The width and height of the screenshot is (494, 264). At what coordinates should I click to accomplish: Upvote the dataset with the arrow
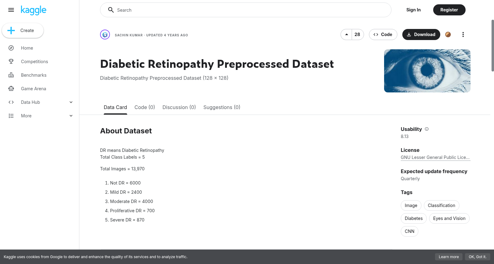pyautogui.click(x=346, y=35)
